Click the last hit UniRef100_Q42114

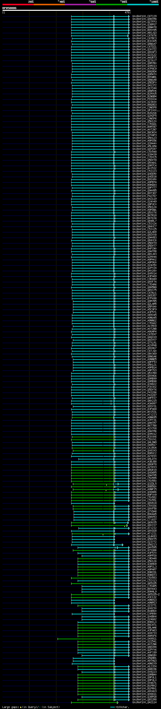tap(144, 702)
